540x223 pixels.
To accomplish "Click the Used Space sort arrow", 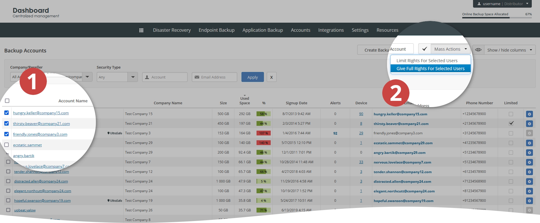I will point(245,95).
